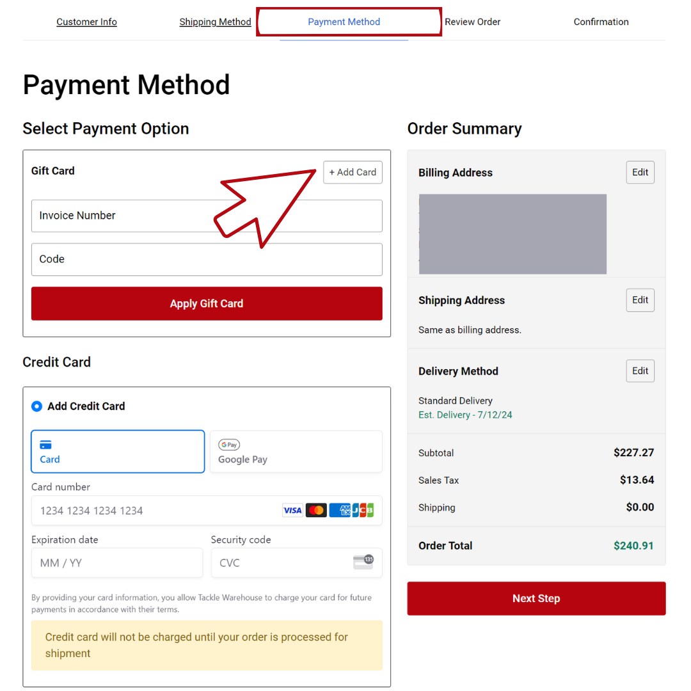Edit the Shipping Address
The image size is (691, 691).
(x=640, y=300)
